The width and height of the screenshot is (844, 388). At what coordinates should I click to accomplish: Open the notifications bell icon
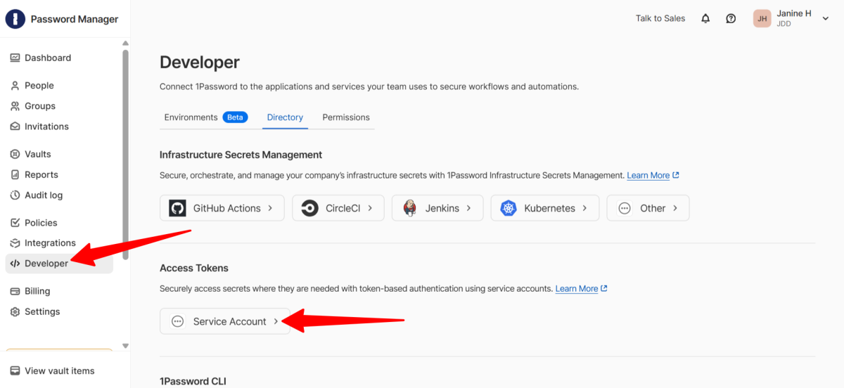point(705,19)
